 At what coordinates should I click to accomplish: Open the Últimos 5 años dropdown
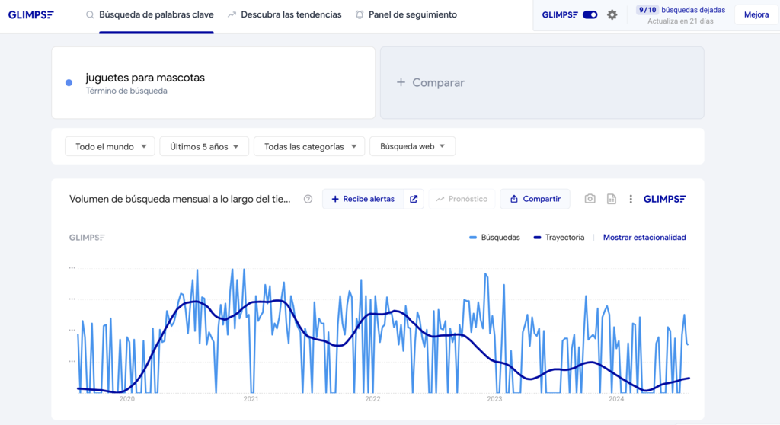[204, 146]
